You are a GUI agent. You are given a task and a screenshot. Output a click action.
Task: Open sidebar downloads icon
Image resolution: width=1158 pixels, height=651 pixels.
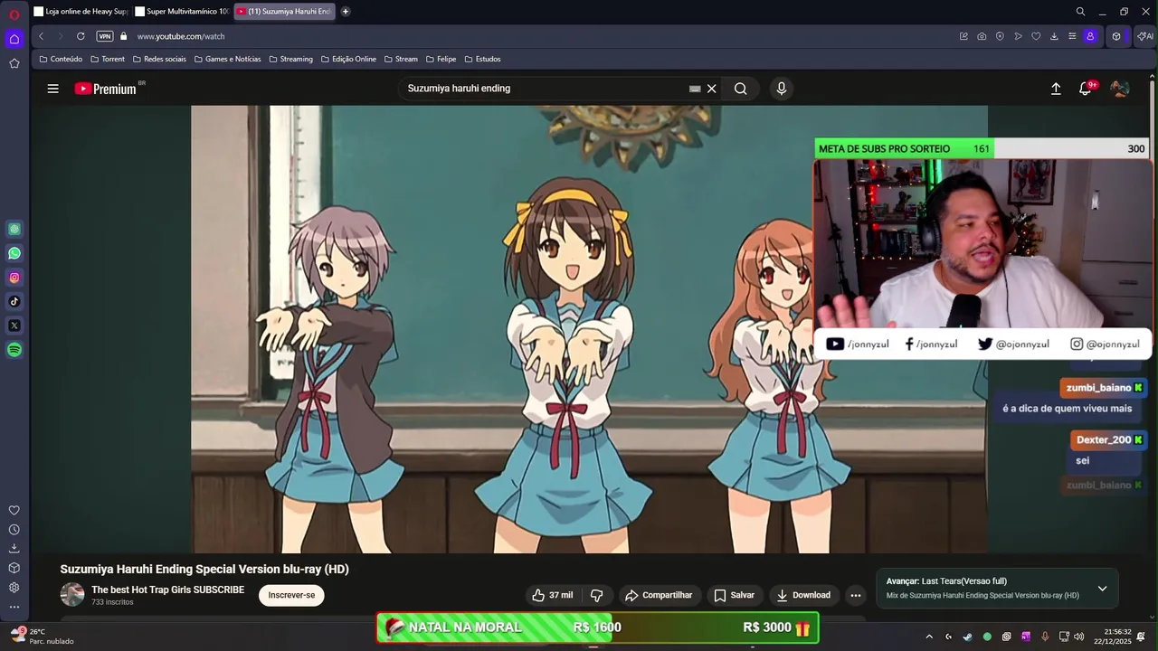click(14, 549)
